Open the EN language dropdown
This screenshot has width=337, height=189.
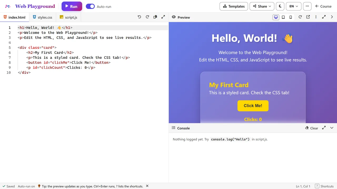click(294, 6)
